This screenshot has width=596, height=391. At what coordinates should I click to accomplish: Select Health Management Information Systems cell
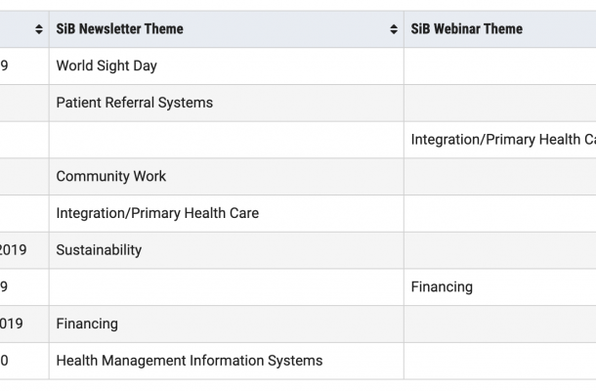226,361
